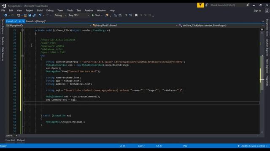Open the Window menu
This screenshot has height=151, width=270.
[x=101, y=10]
